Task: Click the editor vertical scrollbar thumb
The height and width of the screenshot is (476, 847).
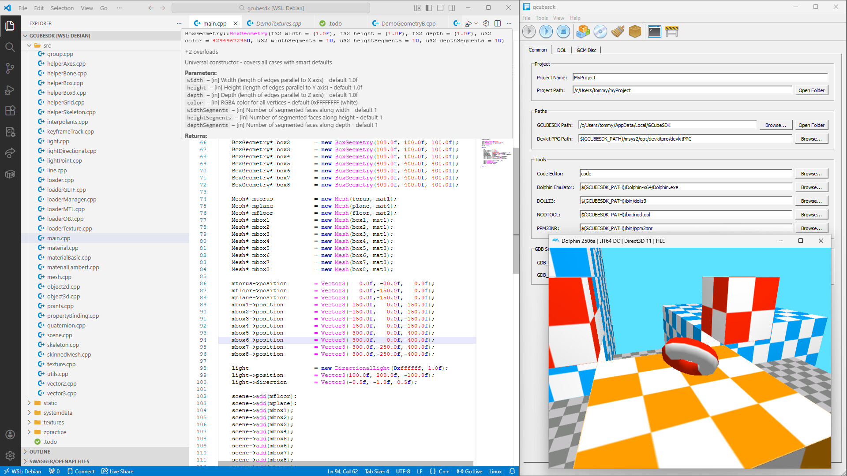Action: click(516, 211)
